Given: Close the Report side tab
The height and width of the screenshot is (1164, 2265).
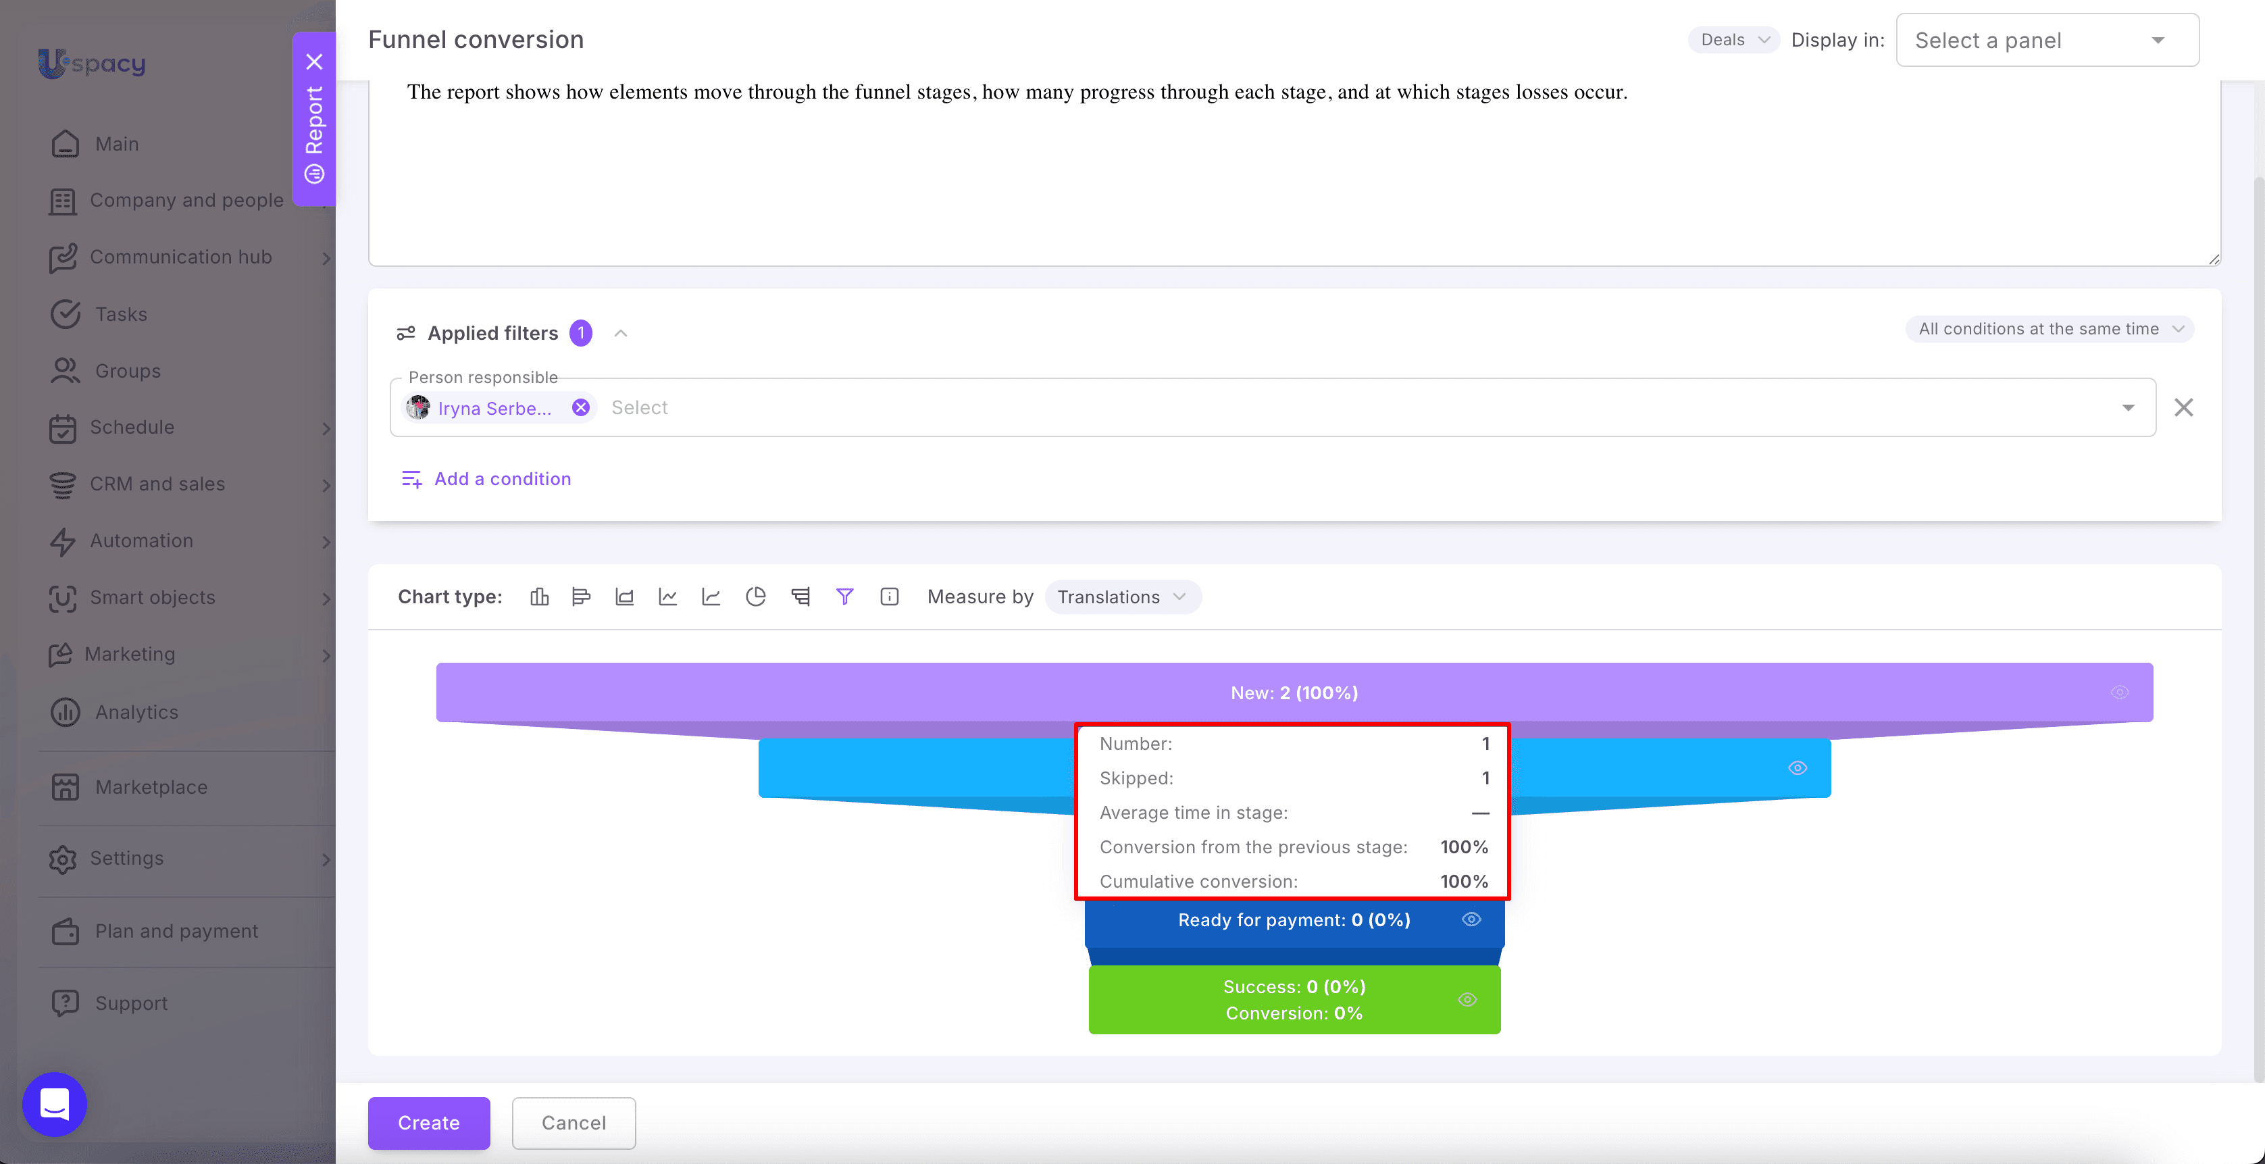Looking at the screenshot, I should 314,61.
